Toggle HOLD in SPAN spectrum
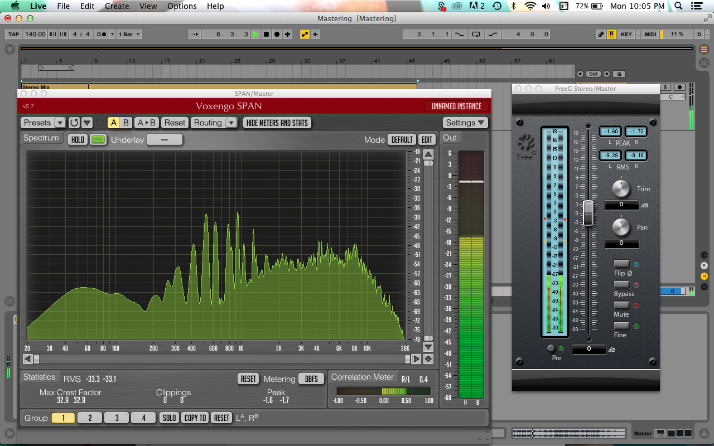Viewport: 714px width, 446px height. [78, 139]
